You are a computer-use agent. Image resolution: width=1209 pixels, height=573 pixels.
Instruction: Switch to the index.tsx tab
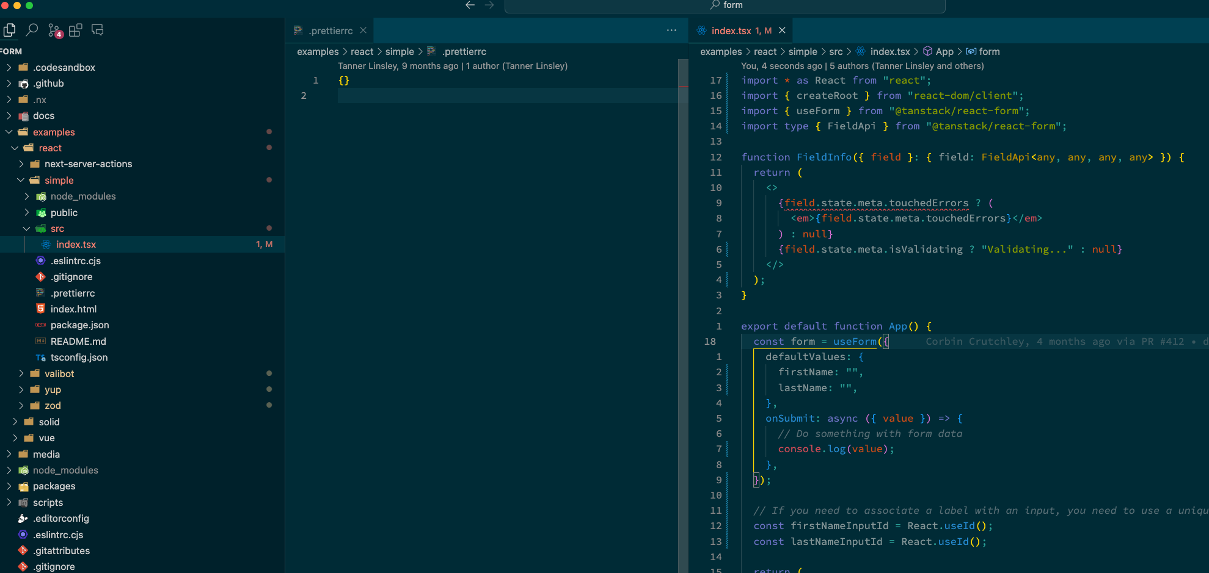tap(740, 31)
